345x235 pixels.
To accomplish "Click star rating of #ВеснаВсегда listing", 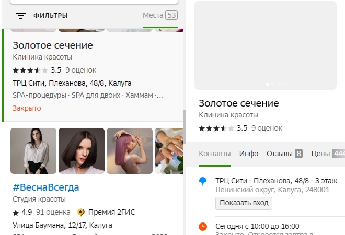I will coord(16,213).
